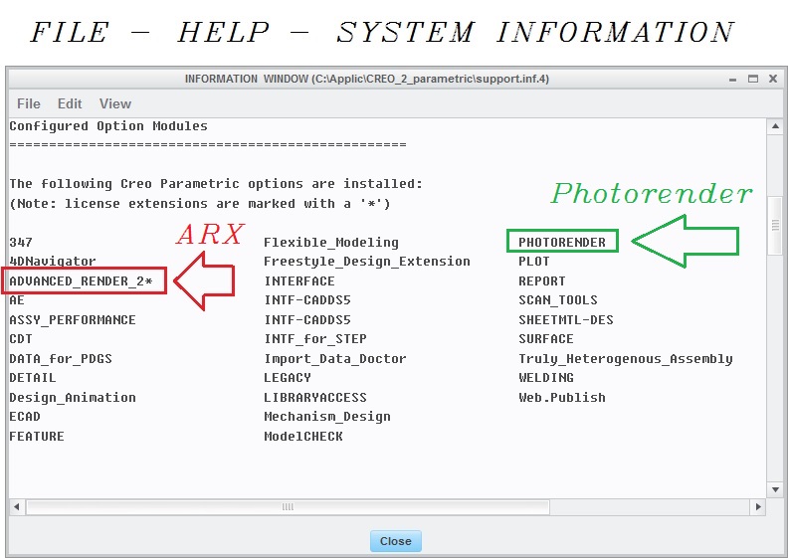
Task: Click the Truly_Heterogenous_Assembly entry
Action: pos(626,359)
